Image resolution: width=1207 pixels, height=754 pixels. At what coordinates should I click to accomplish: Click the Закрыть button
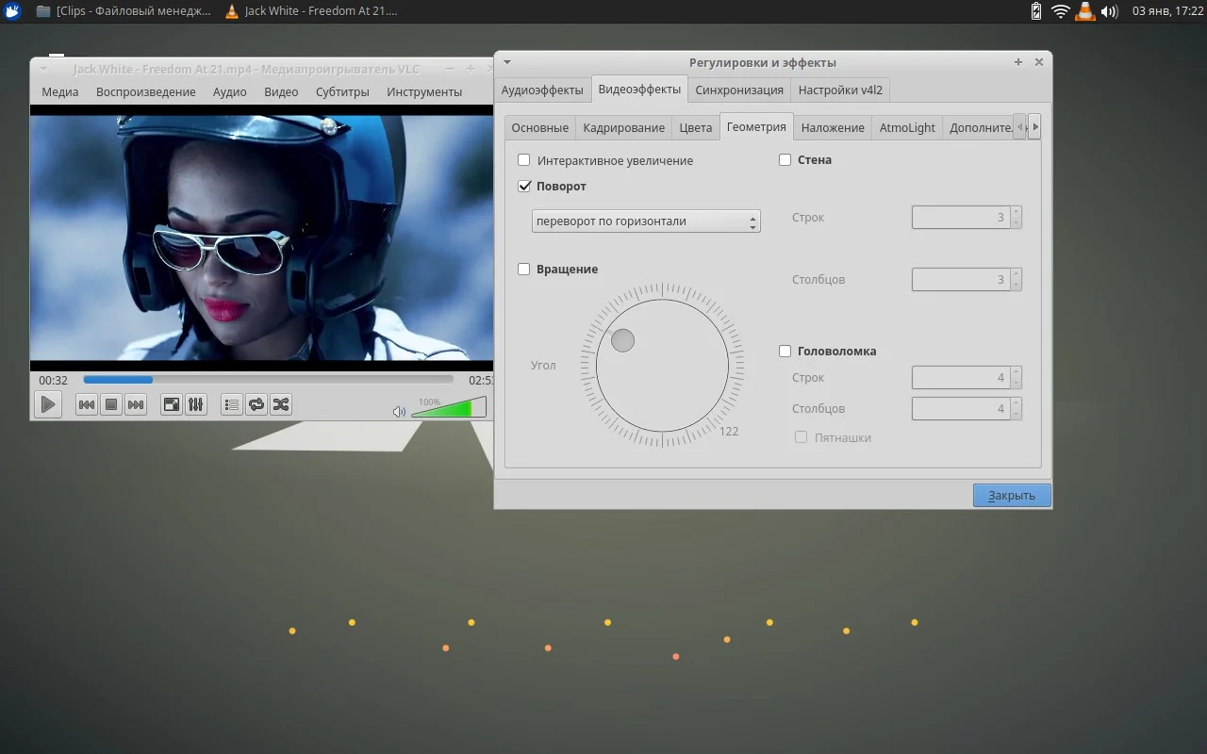point(1011,495)
